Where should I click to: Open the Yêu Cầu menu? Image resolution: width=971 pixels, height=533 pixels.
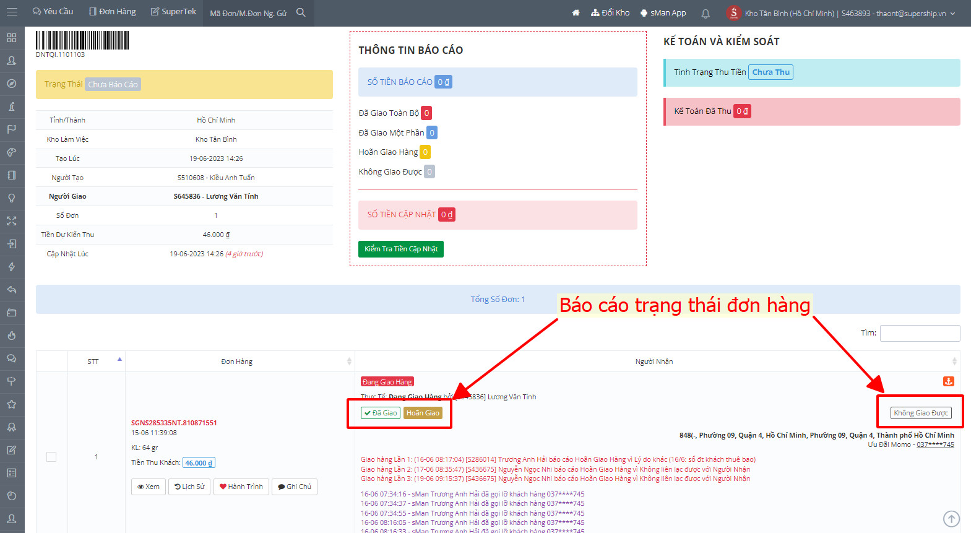pos(53,12)
